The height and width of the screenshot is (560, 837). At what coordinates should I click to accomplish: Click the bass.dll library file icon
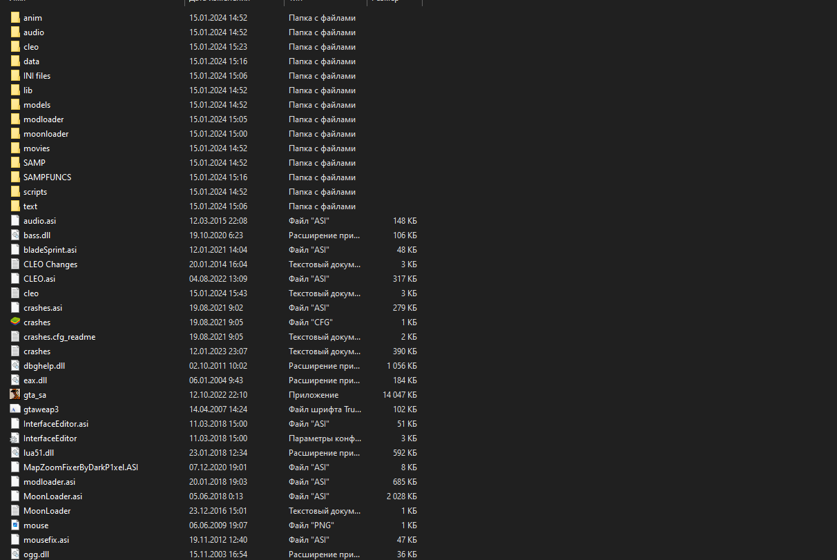[x=15, y=235]
